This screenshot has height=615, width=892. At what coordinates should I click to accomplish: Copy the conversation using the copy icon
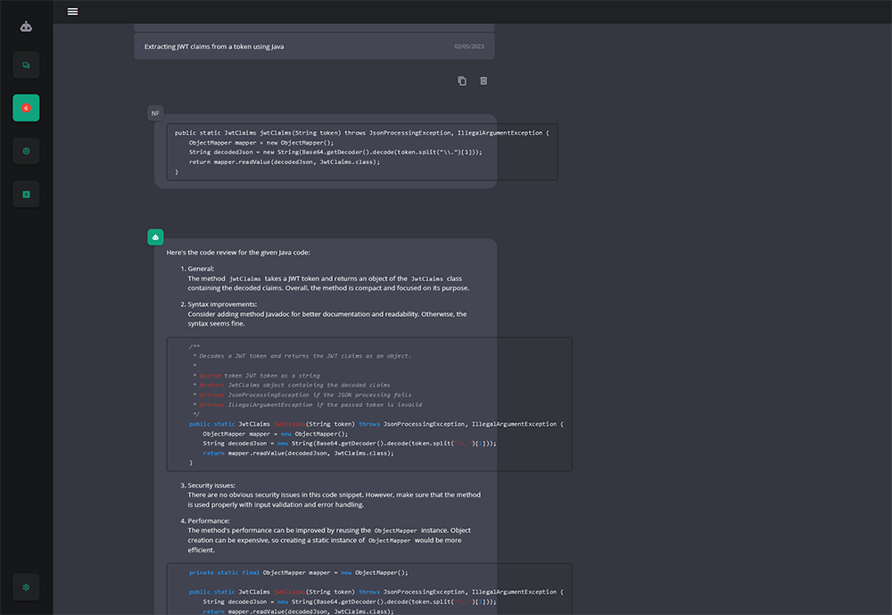[x=462, y=81]
